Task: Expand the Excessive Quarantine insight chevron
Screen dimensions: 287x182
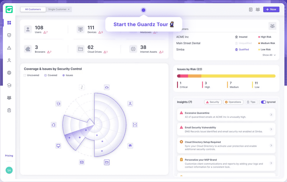Action: point(271,115)
